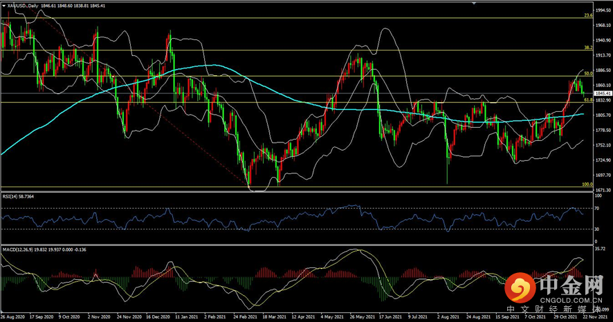Click the 16 Dec 2020 date label
This screenshot has width=613, height=322.
coord(158,317)
